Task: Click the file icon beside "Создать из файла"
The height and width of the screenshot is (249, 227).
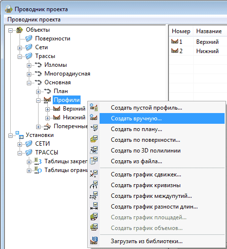Action: [94, 161]
